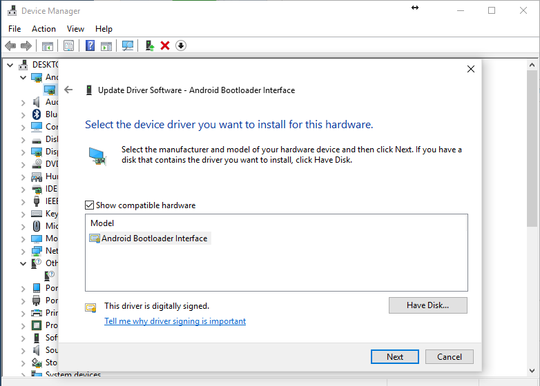This screenshot has width=540, height=386.
Task: Click the Bluetooth icon in the device tree
Action: 37,114
